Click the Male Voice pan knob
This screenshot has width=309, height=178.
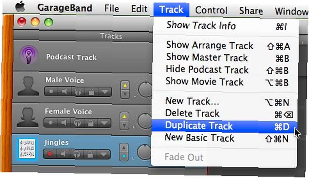tap(146, 89)
